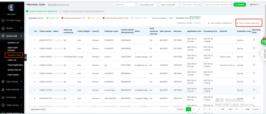Screen dimensions: 266x114
Task: Check the row 3 Ciobanu checkbox
Action: (30, 57)
